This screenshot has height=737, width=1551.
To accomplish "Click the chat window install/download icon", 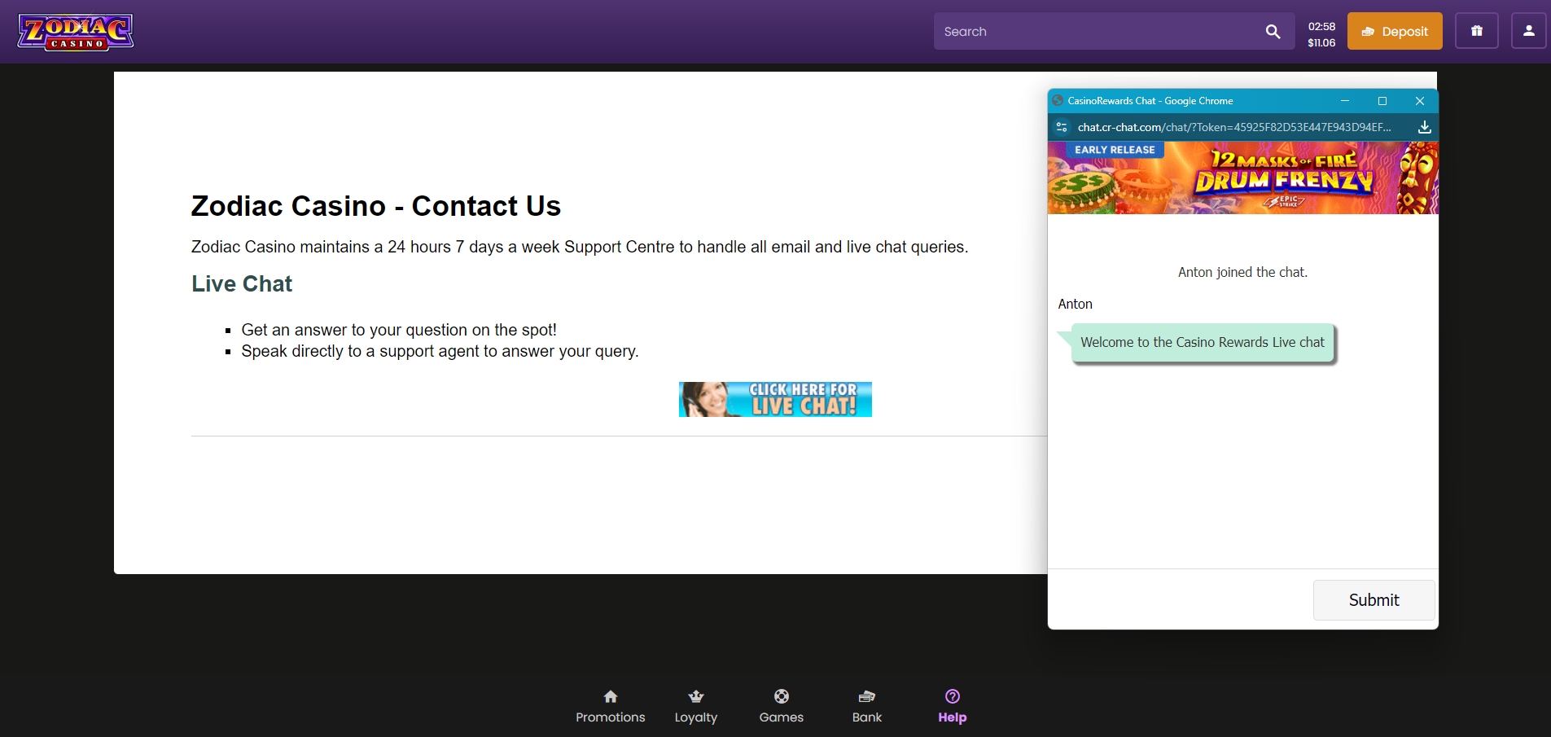I will 1425,127.
